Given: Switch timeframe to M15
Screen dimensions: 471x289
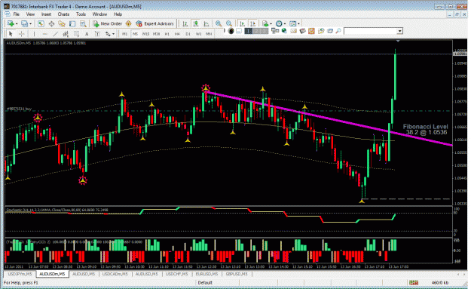Looking at the screenshot, I should (x=145, y=34).
